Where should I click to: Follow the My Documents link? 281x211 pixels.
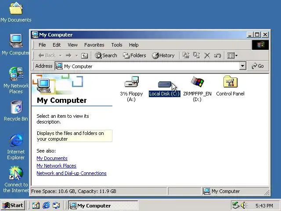(52, 158)
